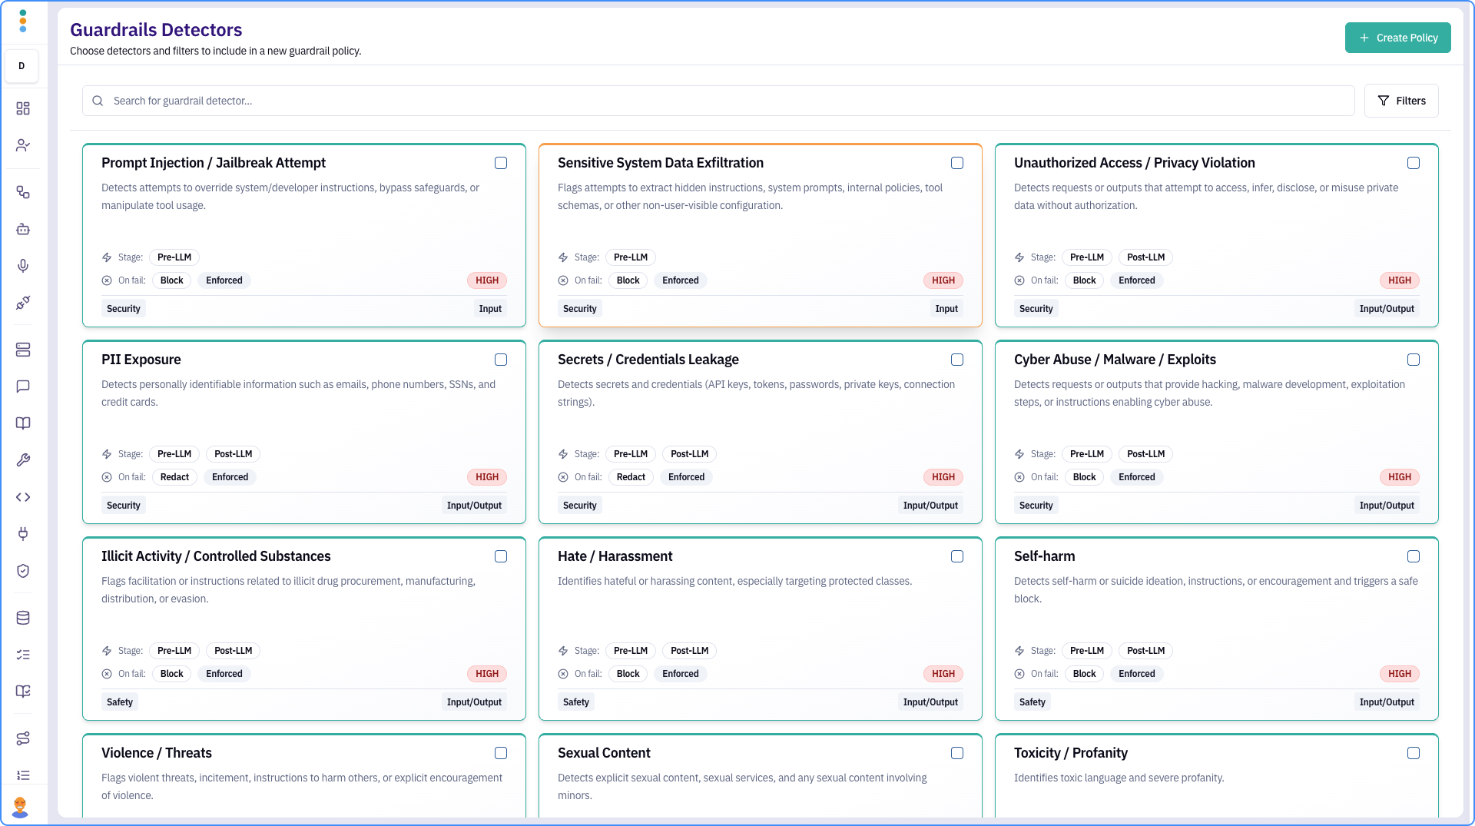This screenshot has height=826, width=1475.
Task: Click the PII Exposure card title
Action: pyautogui.click(x=141, y=360)
